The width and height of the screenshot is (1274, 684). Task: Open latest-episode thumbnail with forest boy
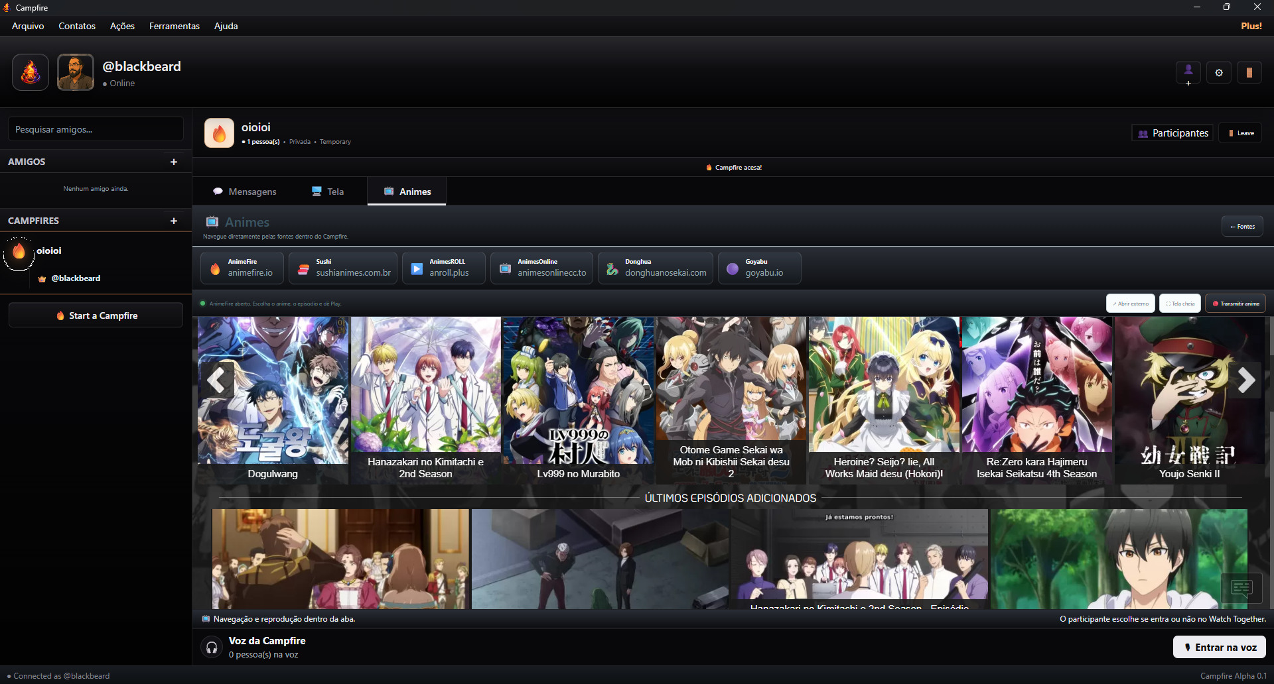[x=1119, y=559]
